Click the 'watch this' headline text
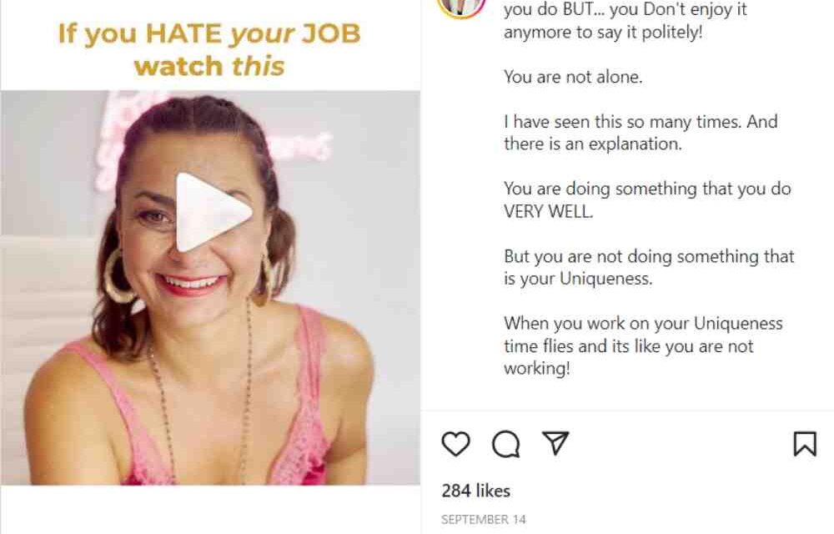 tap(209, 67)
